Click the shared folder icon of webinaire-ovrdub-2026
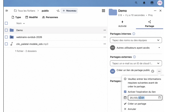 pyautogui.click(x=12, y=37)
